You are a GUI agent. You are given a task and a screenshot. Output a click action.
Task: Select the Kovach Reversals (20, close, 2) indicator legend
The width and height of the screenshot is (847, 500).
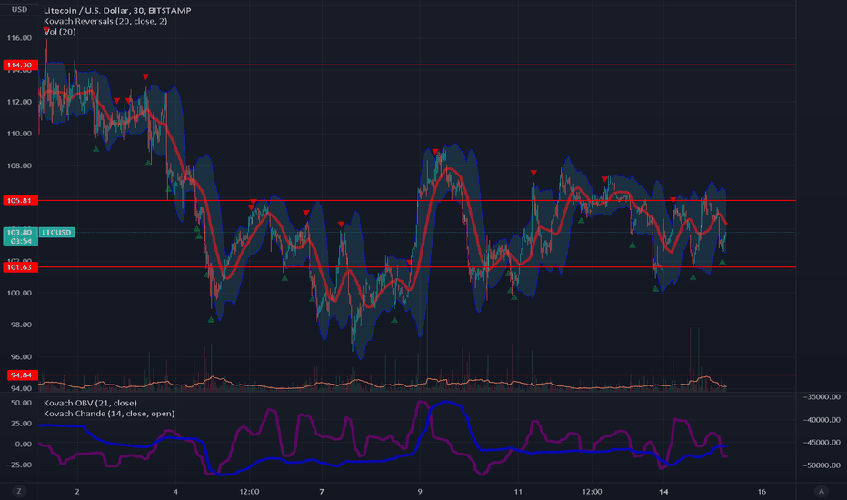pos(105,21)
